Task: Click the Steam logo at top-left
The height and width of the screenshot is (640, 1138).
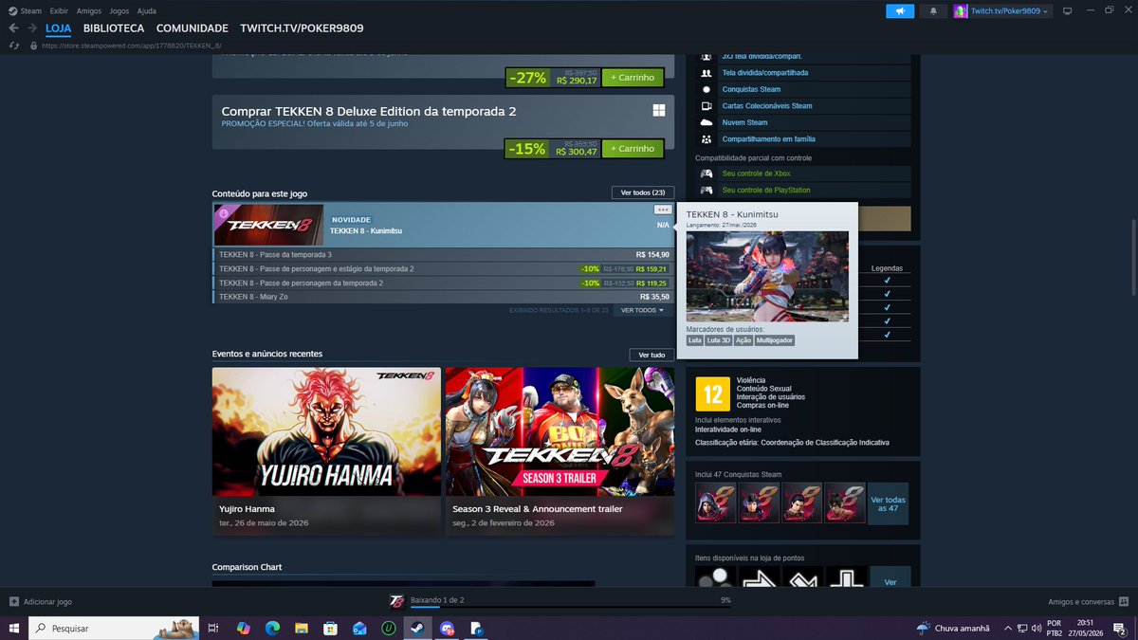Action: click(11, 11)
